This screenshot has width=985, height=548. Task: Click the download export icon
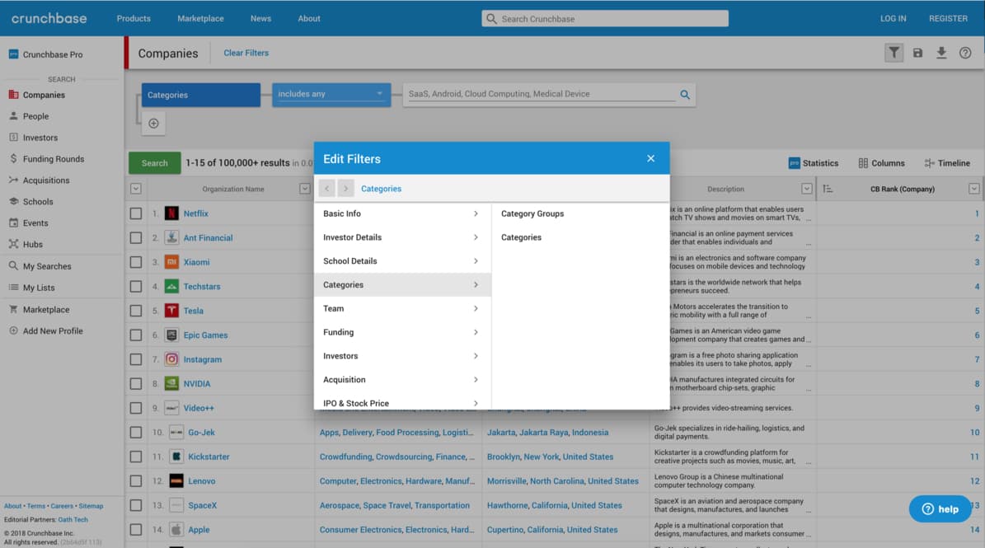pyautogui.click(x=941, y=53)
